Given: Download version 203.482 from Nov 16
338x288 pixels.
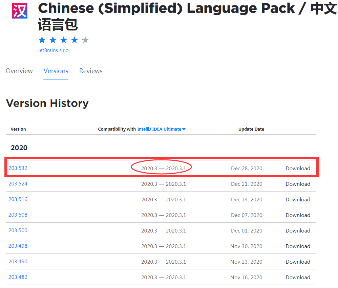Looking at the screenshot, I should click(298, 277).
